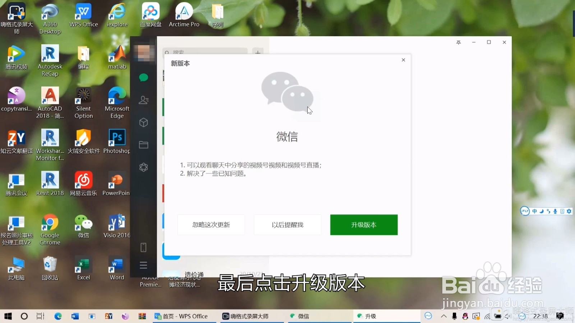
Task: Select Revit 2018 desktop icon
Action: coord(50,184)
